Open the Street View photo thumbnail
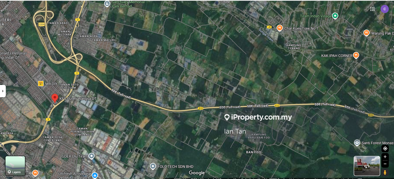This screenshot has width=394, height=179. pos(367,166)
